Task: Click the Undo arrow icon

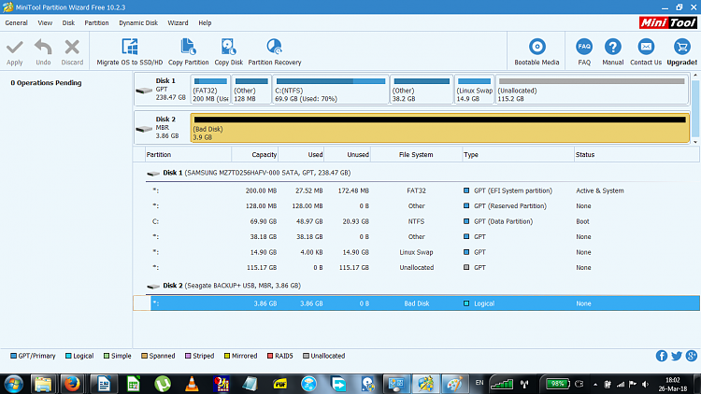Action: coord(43,47)
